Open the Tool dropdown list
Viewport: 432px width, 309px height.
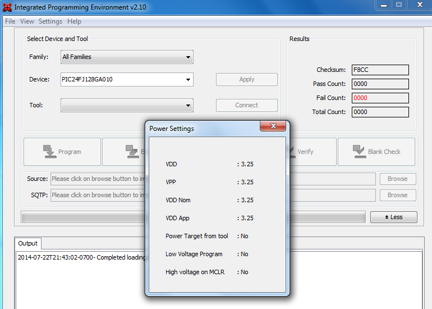pos(127,106)
